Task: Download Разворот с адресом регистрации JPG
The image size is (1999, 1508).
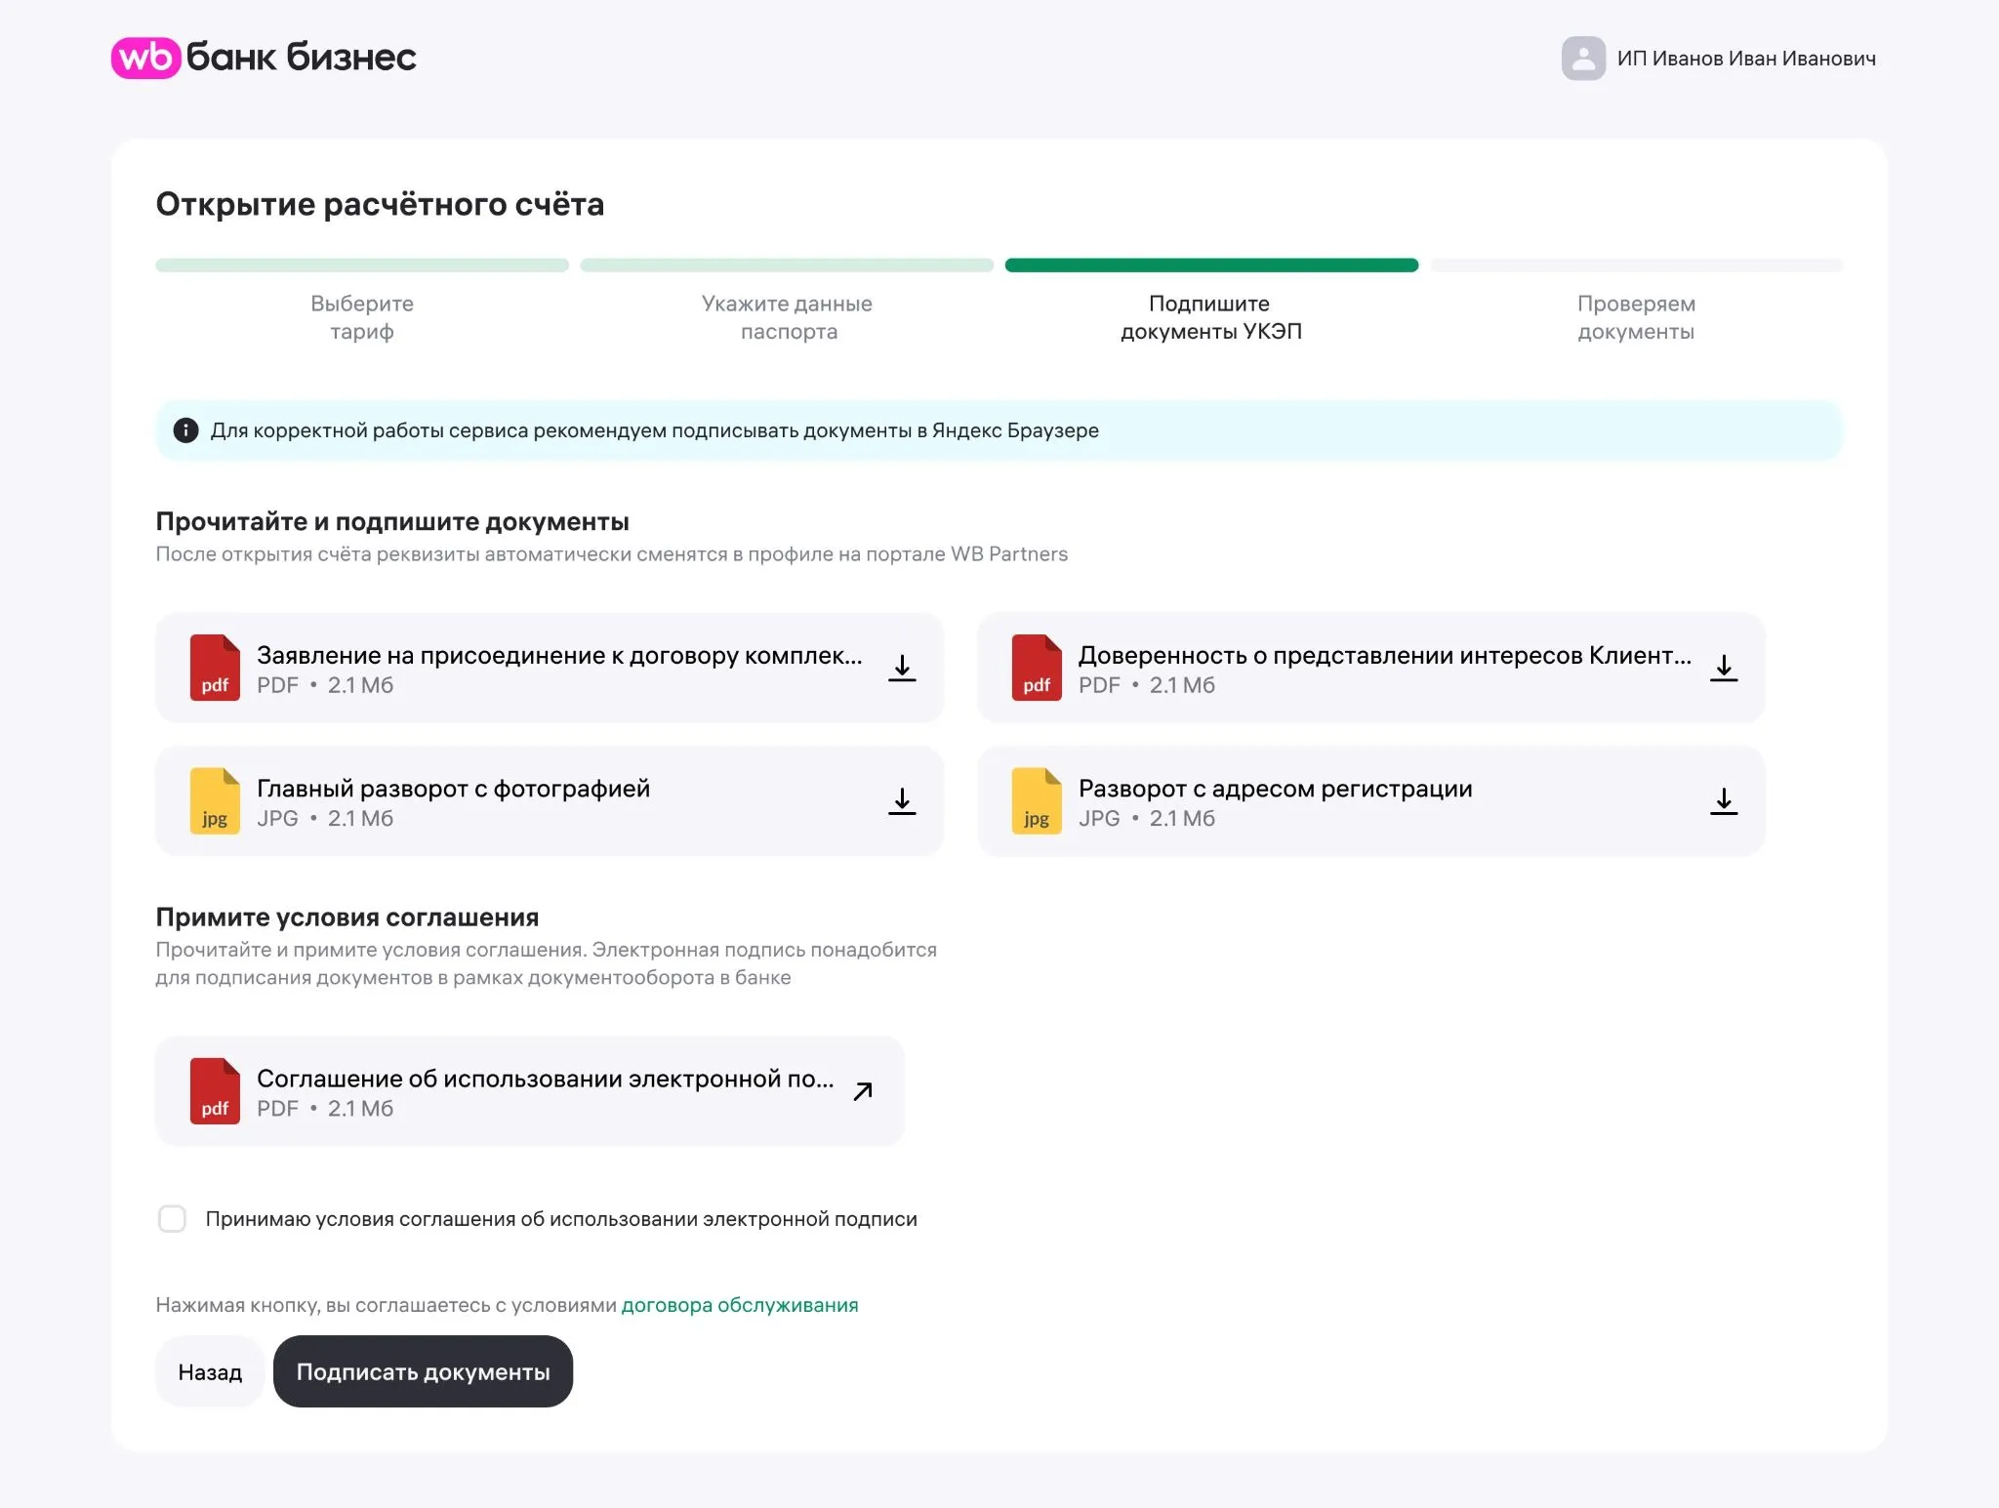Action: tap(1724, 801)
